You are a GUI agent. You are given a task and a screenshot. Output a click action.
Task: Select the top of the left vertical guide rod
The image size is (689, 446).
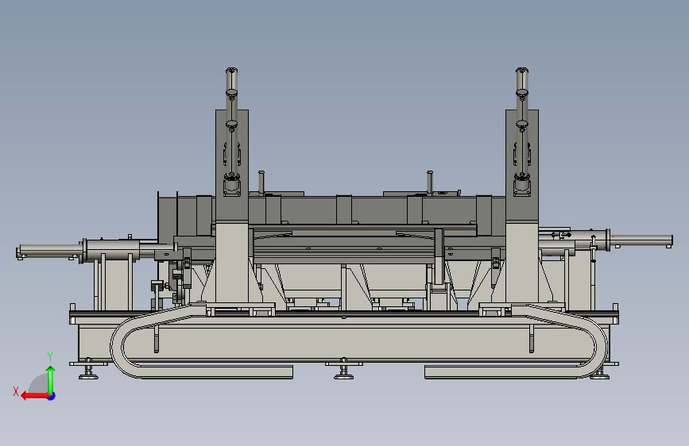click(231, 71)
